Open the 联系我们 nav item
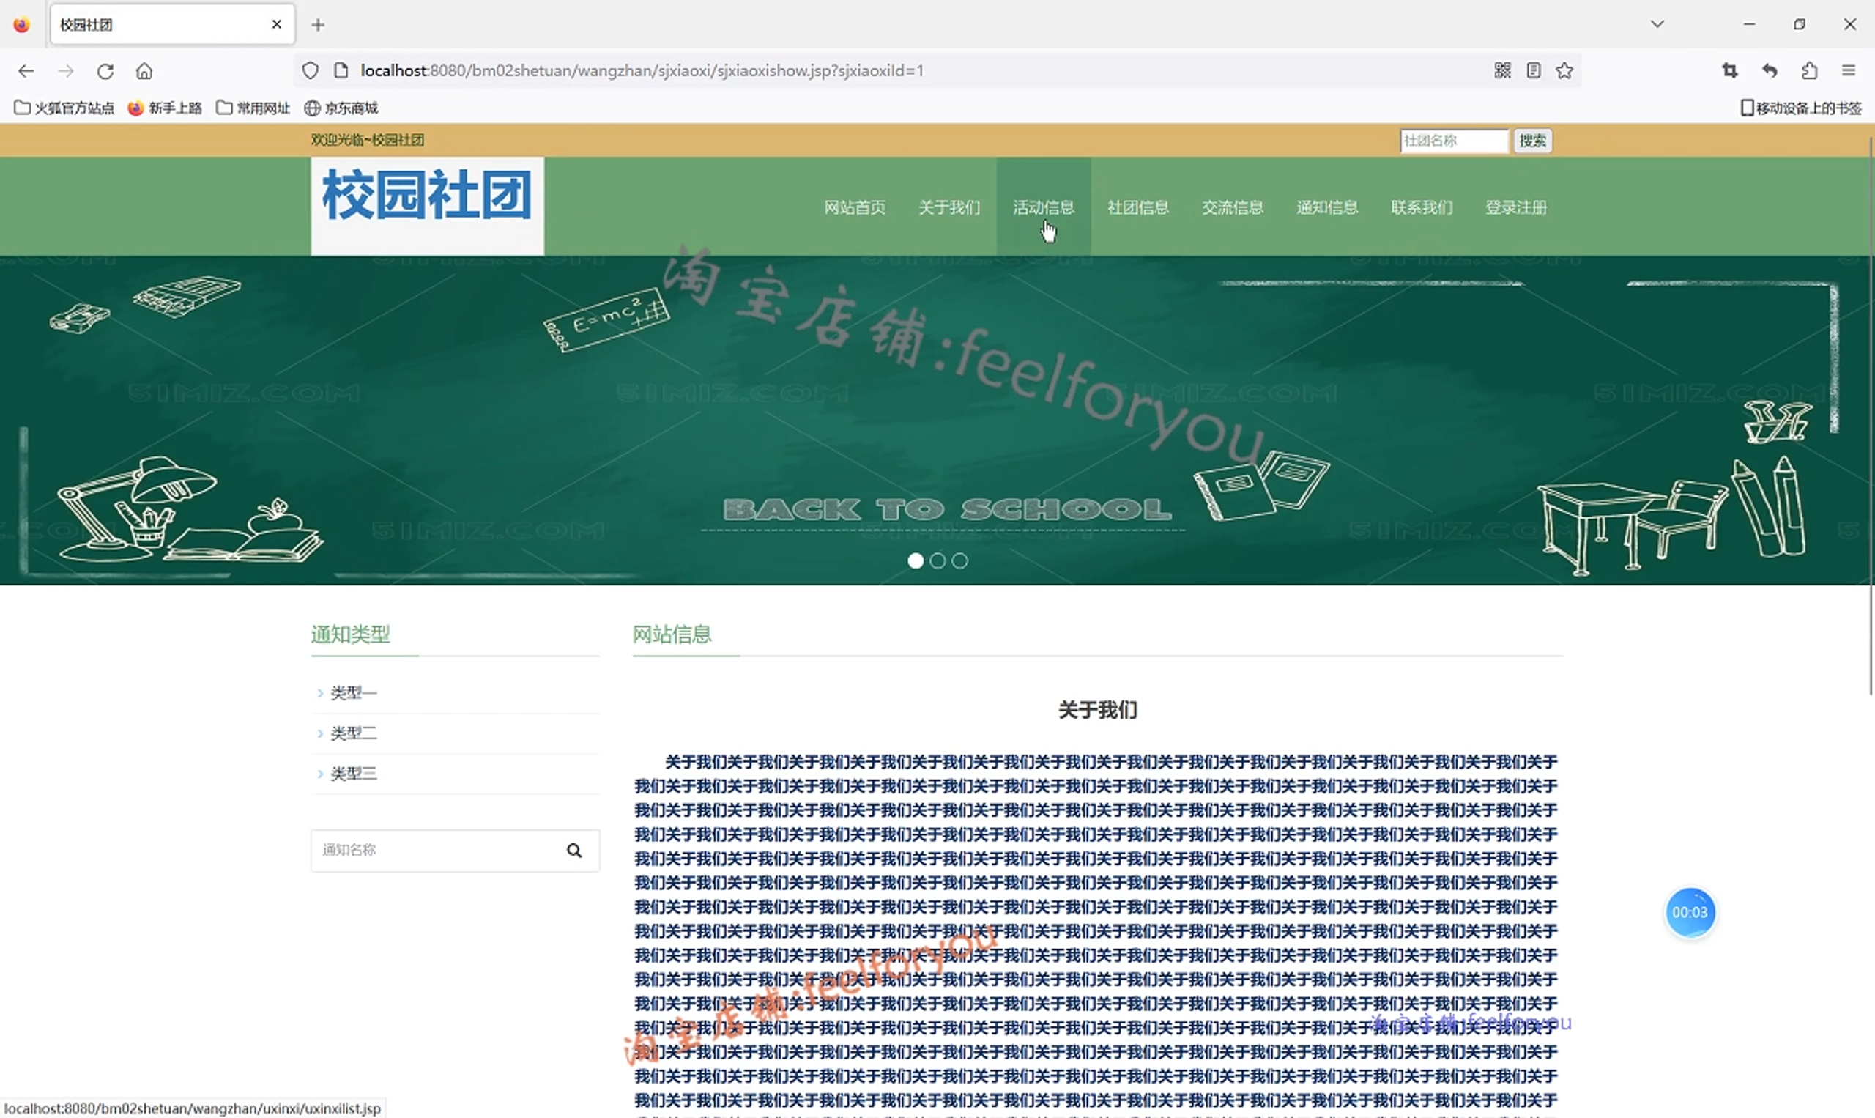The width and height of the screenshot is (1875, 1118). (x=1421, y=207)
